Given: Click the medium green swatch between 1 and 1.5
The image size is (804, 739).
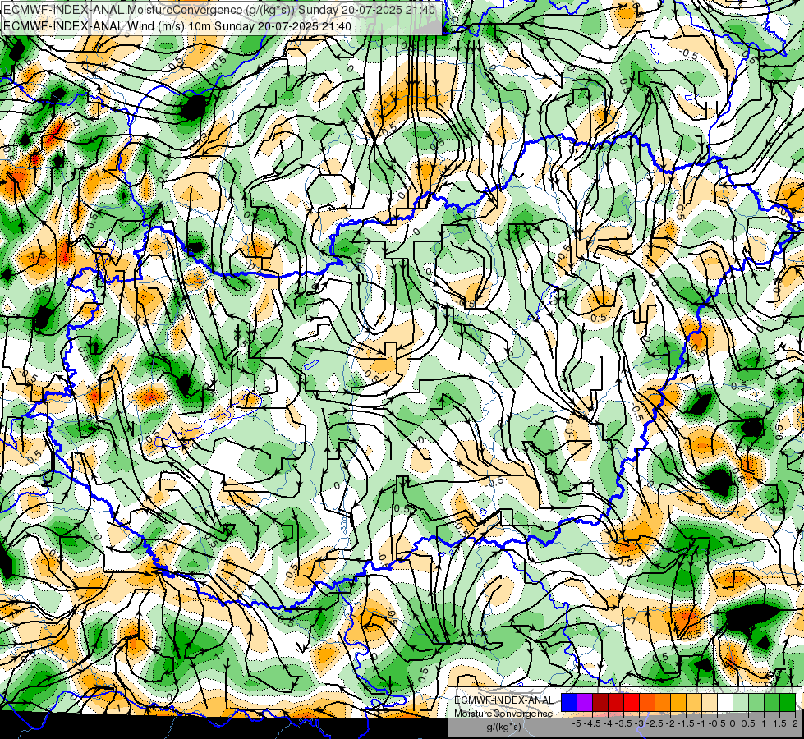Looking at the screenshot, I should coord(772,703).
